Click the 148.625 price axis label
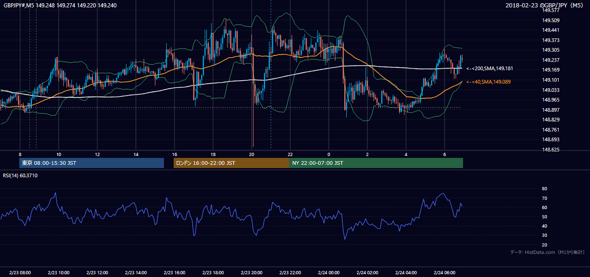Image resolution: width=590 pixels, height=277 pixels. [550, 150]
